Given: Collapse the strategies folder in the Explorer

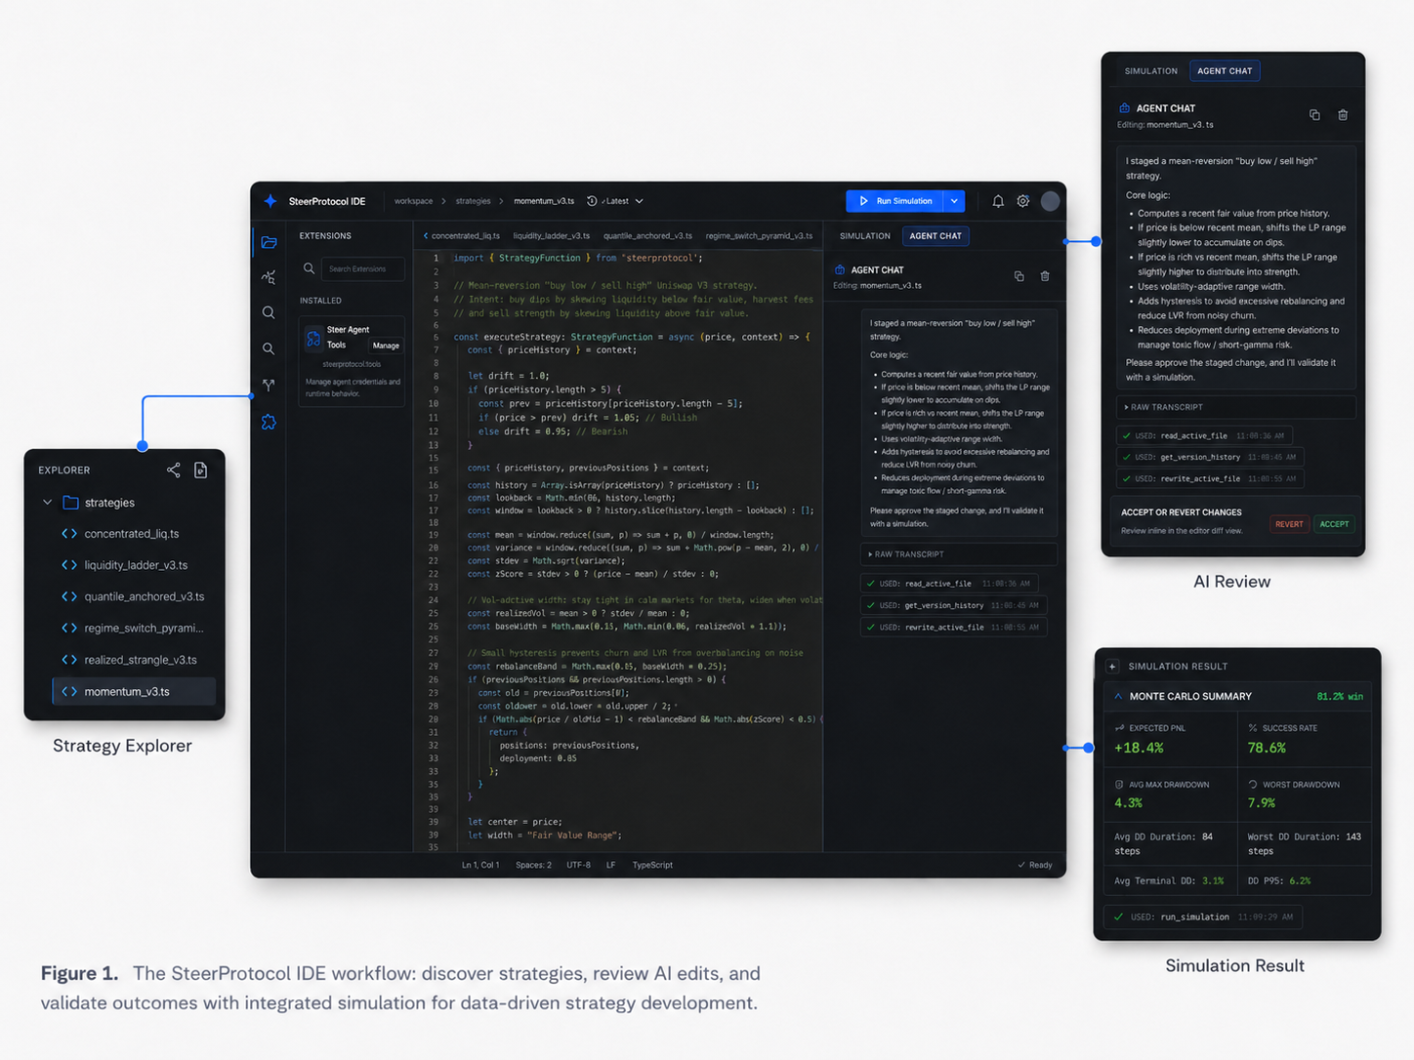Looking at the screenshot, I should [47, 503].
